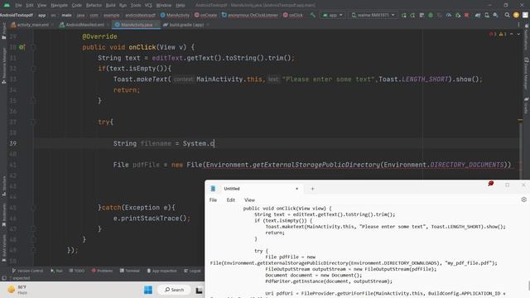The image size is (530, 298).
Task: Click the Task View icon on taskbar
Action: pos(199,290)
